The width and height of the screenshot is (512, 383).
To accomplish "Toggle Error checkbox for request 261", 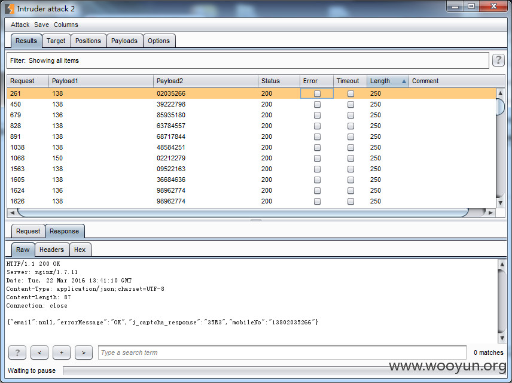I will (317, 93).
